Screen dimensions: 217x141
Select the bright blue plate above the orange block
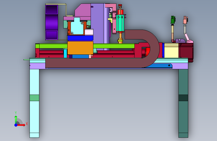tap(80, 38)
